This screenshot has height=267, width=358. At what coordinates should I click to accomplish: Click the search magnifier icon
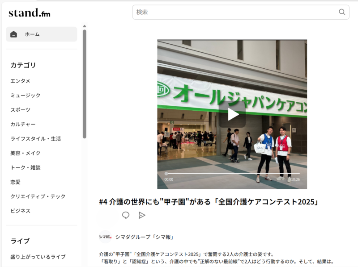[x=342, y=12]
